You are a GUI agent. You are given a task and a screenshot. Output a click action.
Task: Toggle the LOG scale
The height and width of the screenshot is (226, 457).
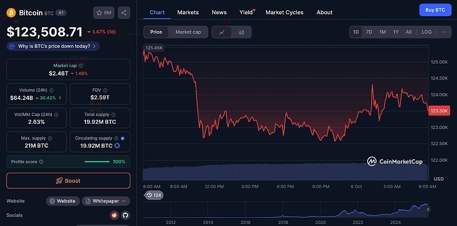[x=427, y=32]
